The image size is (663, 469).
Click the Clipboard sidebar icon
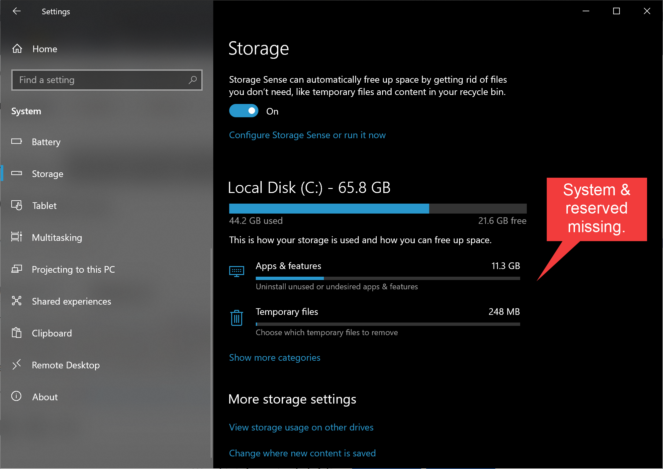pyautogui.click(x=17, y=333)
